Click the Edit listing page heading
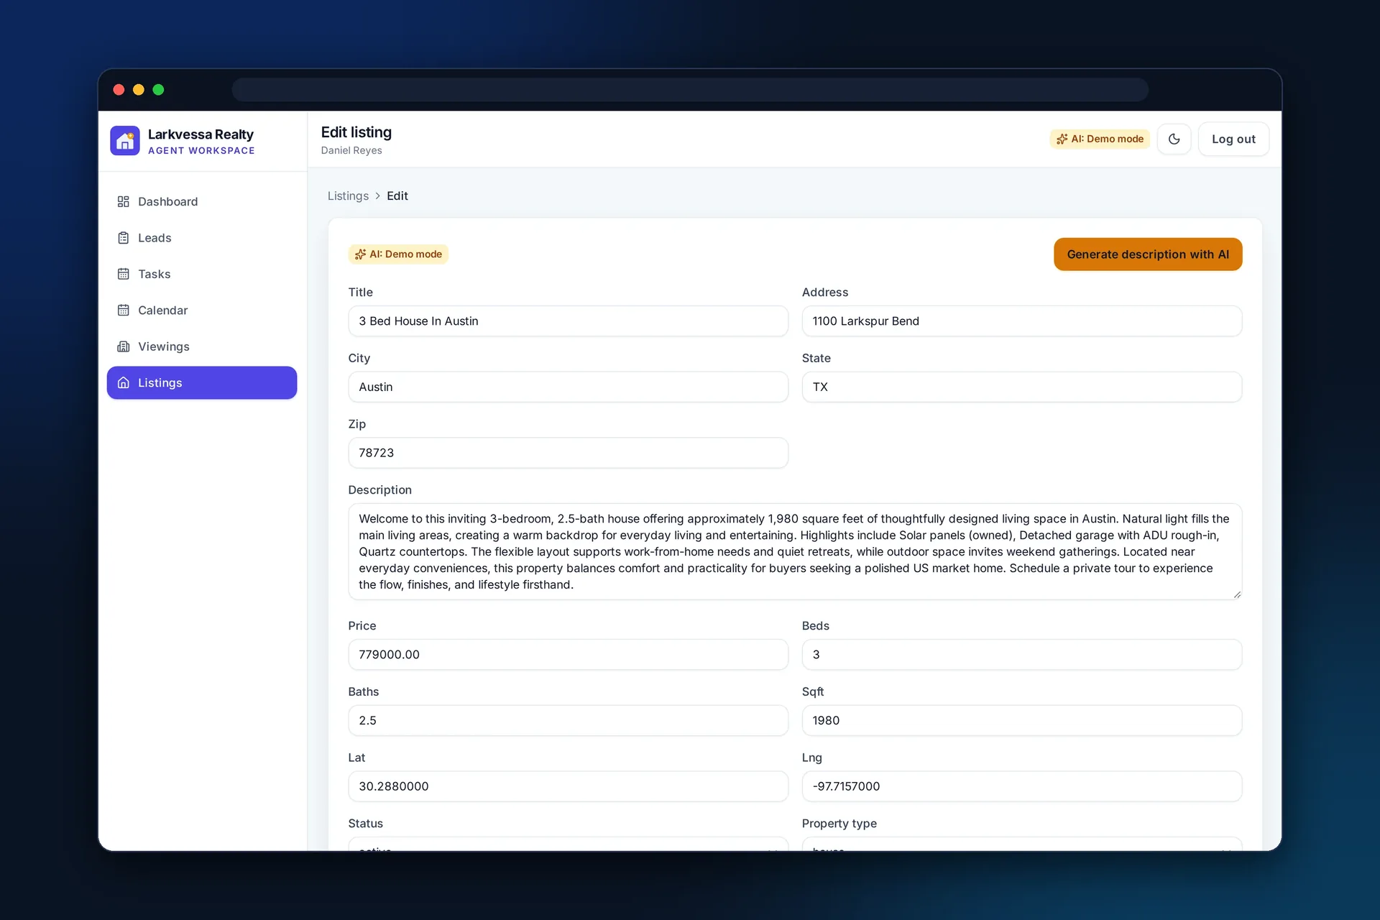The width and height of the screenshot is (1380, 920). (x=356, y=132)
